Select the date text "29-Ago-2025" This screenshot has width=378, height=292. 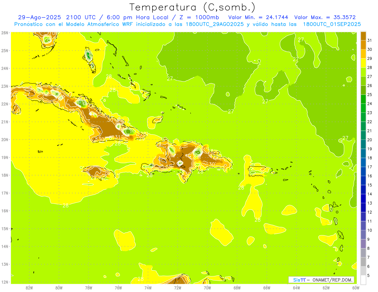(x=40, y=17)
